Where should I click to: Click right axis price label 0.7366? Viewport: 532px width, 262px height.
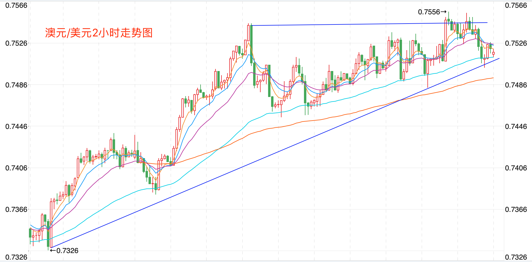coord(516,209)
